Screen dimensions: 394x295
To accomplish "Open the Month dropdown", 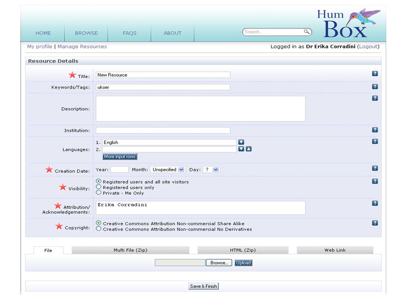I will tap(167, 170).
